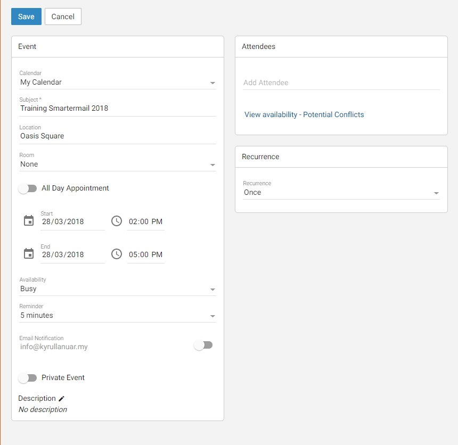Save the event
Image resolution: width=458 pixels, height=445 pixels.
click(x=26, y=17)
